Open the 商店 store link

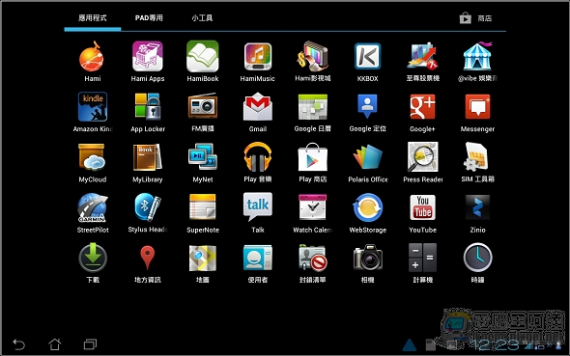pos(475,17)
